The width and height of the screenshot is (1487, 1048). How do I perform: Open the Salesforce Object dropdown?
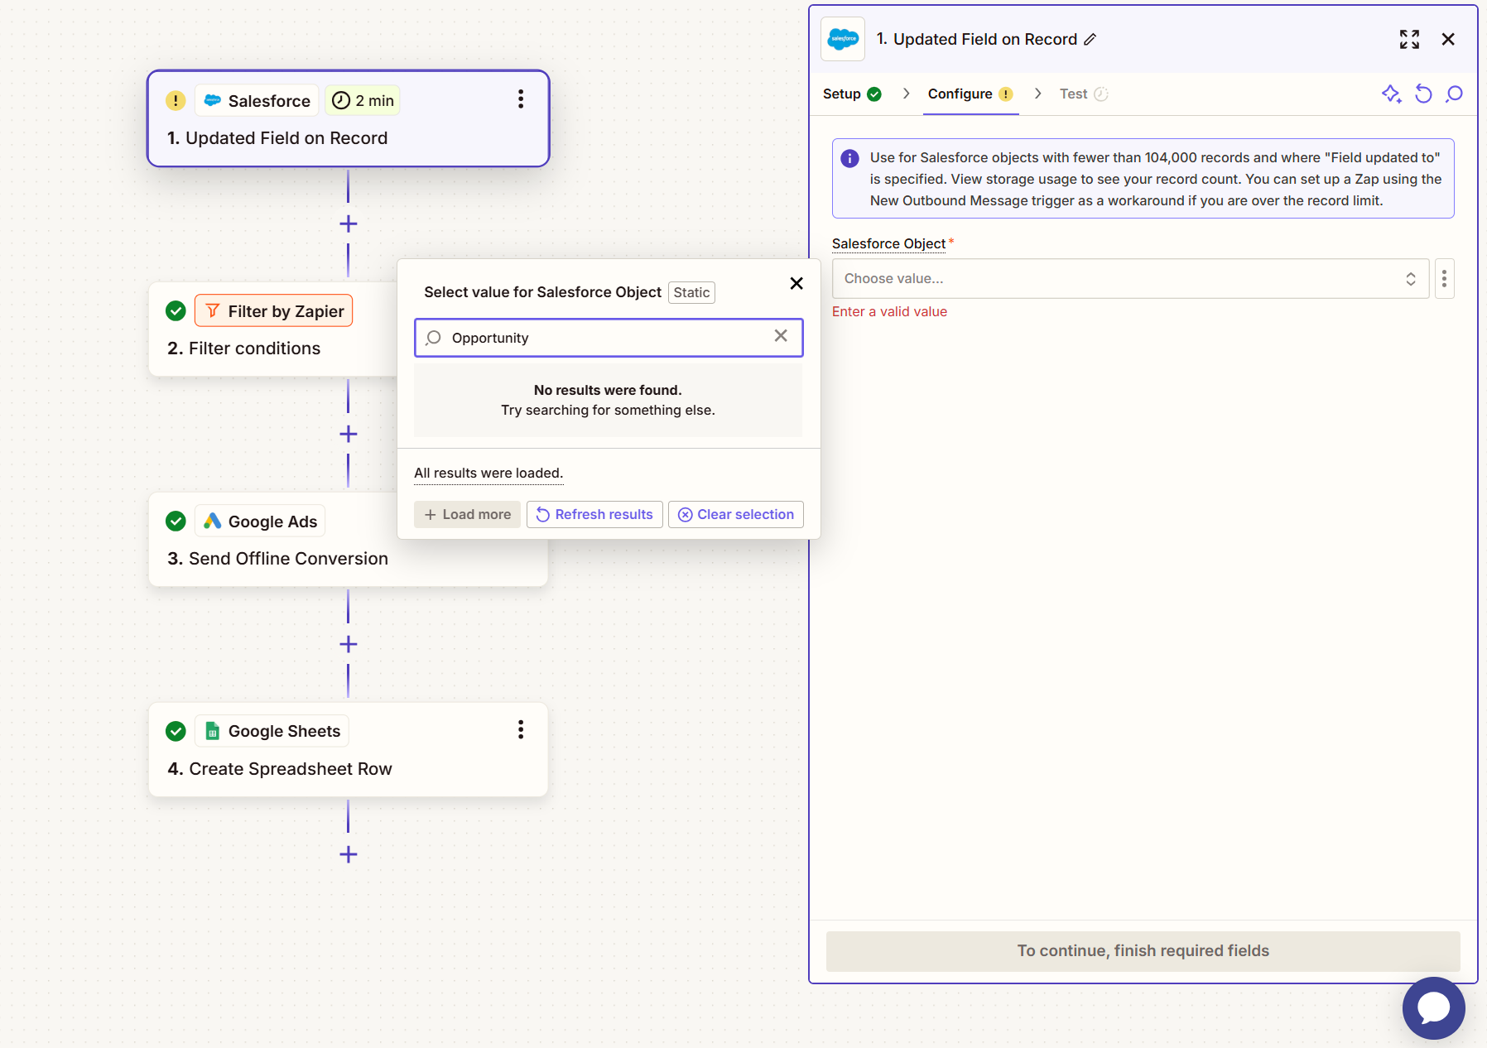(1130, 279)
